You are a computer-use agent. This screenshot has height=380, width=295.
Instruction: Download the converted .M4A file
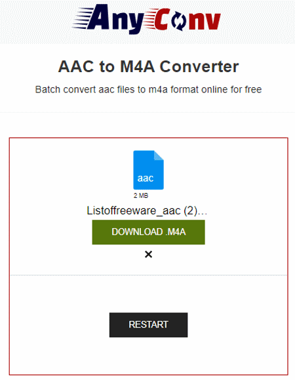click(x=148, y=232)
